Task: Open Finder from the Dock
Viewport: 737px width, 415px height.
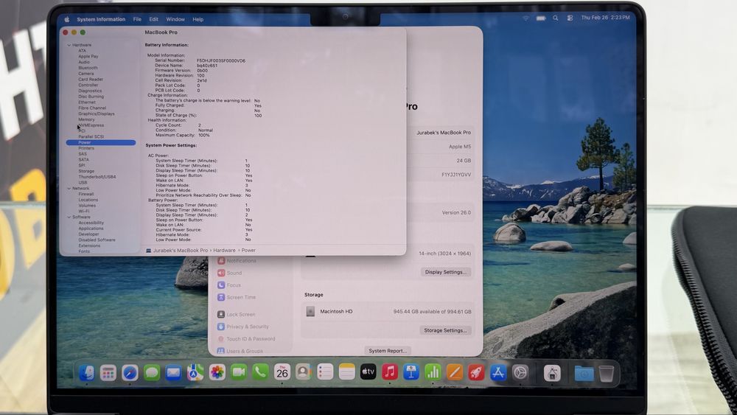Action: pos(86,373)
